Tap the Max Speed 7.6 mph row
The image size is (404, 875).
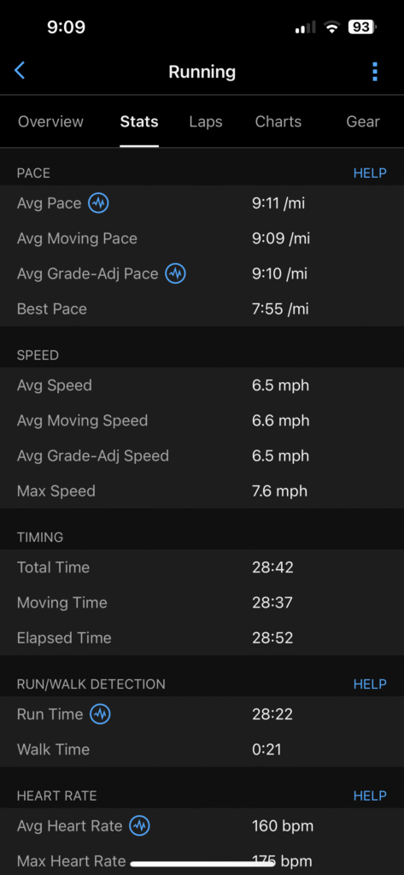tap(202, 490)
